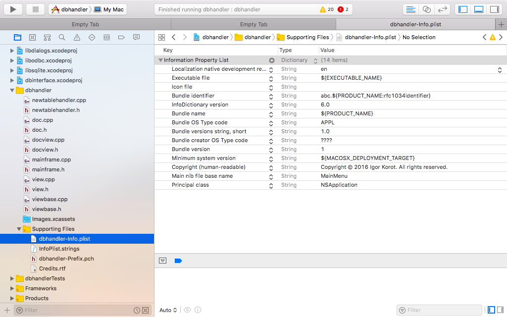Toggle the Navigator panel visibility
Screen dimensions: 507x317
(463, 9)
